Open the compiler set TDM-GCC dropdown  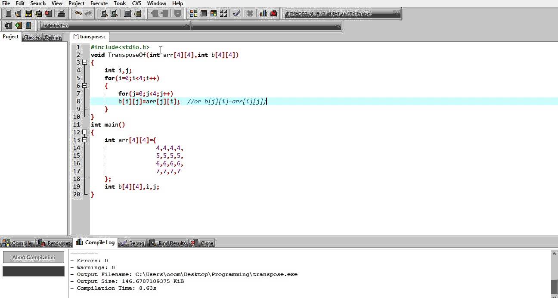[x=343, y=13]
